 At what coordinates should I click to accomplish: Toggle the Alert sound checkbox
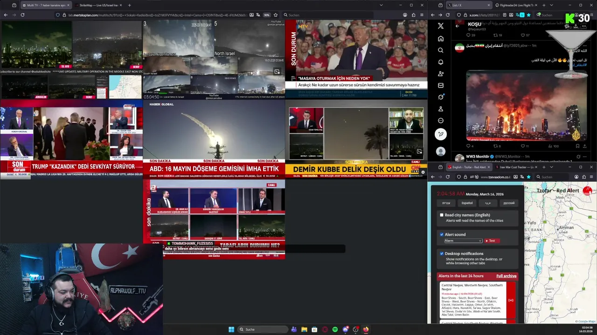tap(442, 234)
